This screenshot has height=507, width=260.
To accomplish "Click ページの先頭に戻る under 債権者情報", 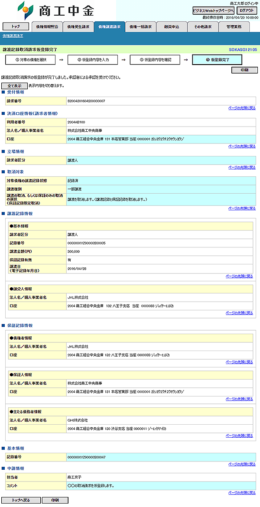I will [x=239, y=362].
